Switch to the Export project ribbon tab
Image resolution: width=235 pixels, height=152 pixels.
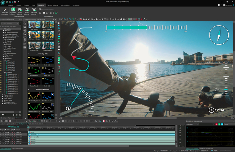pyautogui.click(x=53, y=5)
